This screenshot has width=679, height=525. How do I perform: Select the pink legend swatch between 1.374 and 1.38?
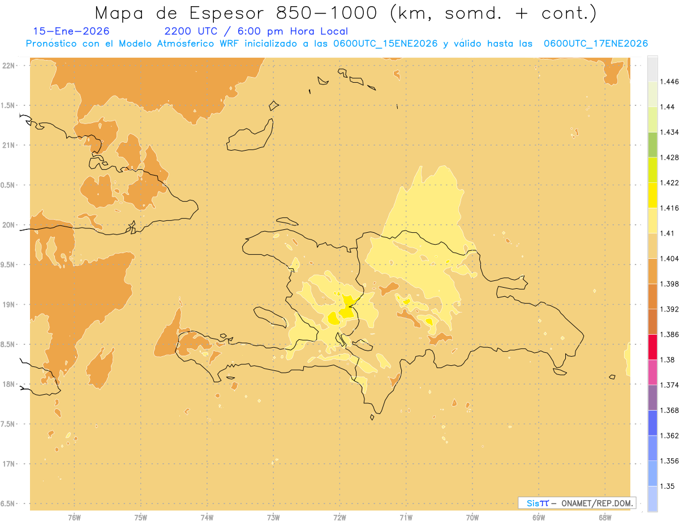[652, 372]
